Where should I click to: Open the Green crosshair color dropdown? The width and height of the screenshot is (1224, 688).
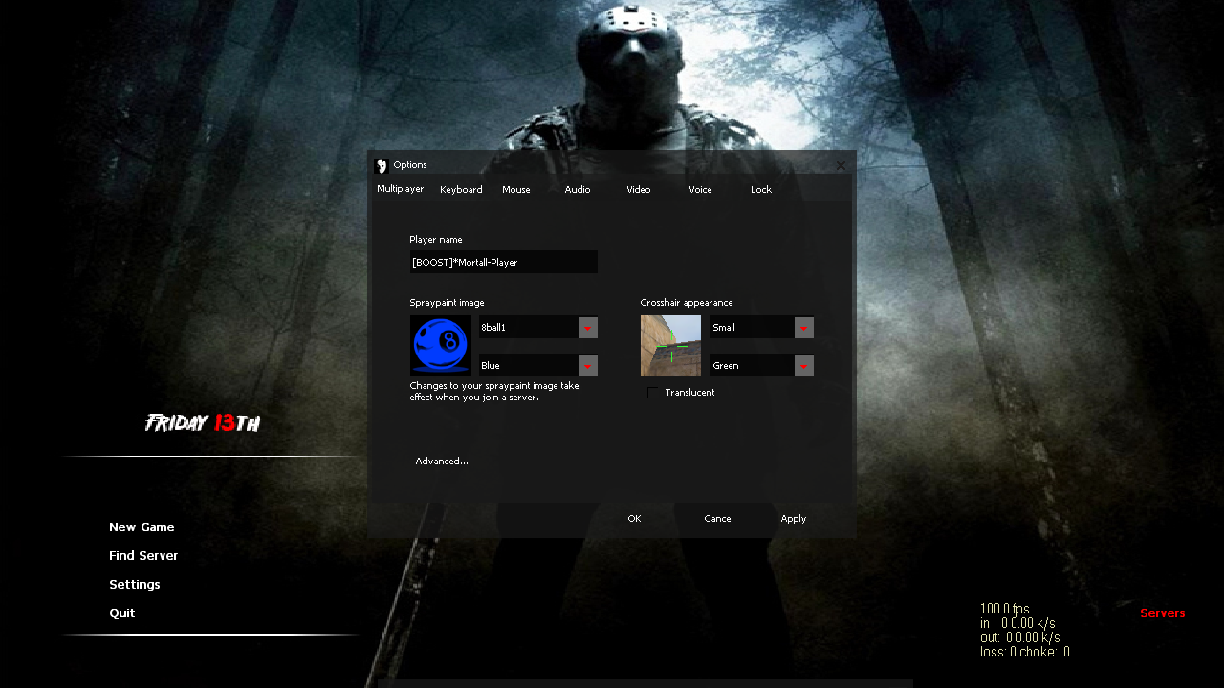click(804, 366)
